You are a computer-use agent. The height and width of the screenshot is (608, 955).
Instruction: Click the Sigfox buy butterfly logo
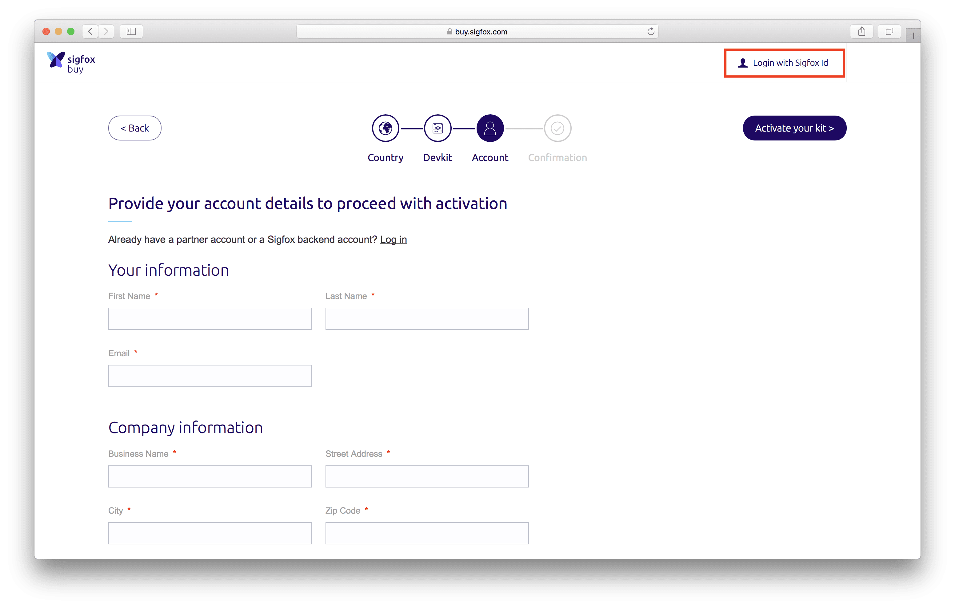pyautogui.click(x=56, y=60)
